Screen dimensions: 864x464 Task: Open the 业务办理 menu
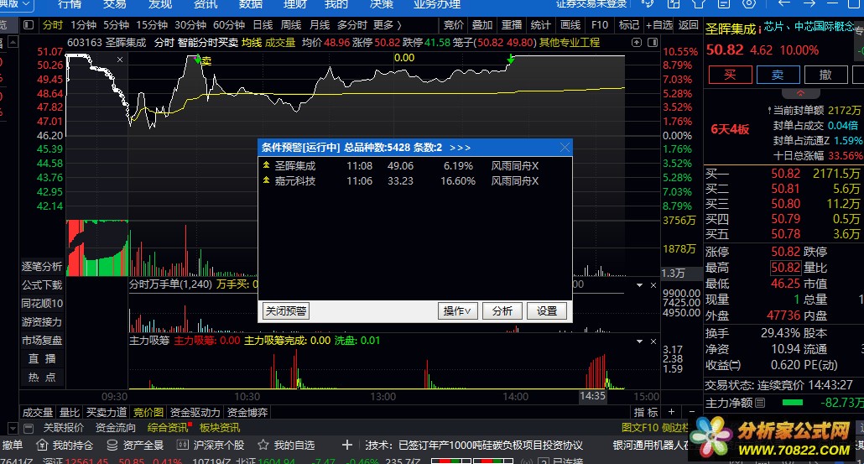(436, 4)
